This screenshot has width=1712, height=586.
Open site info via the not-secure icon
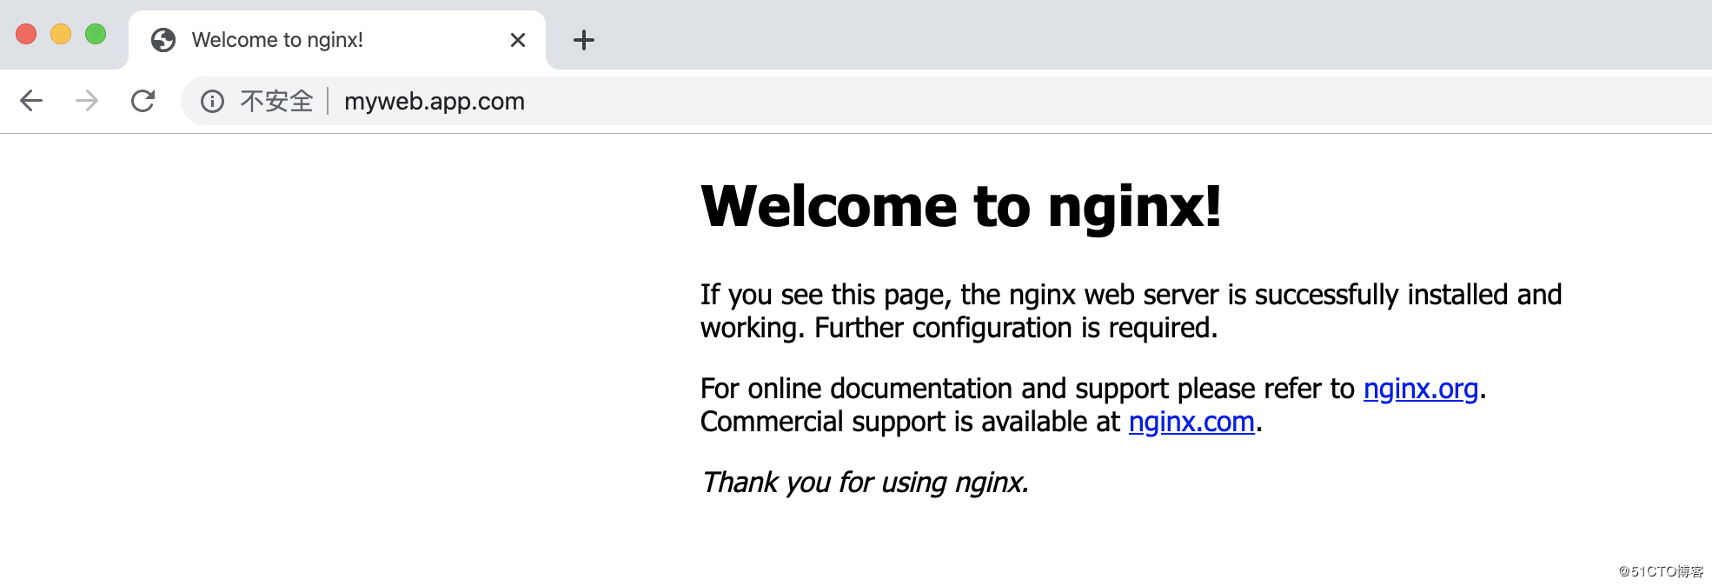tap(212, 102)
